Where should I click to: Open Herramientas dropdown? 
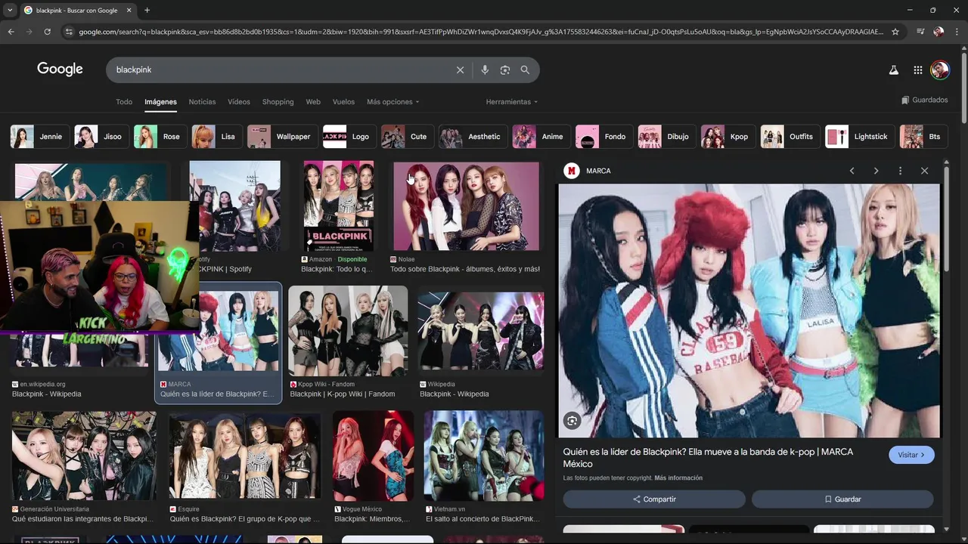click(x=512, y=102)
